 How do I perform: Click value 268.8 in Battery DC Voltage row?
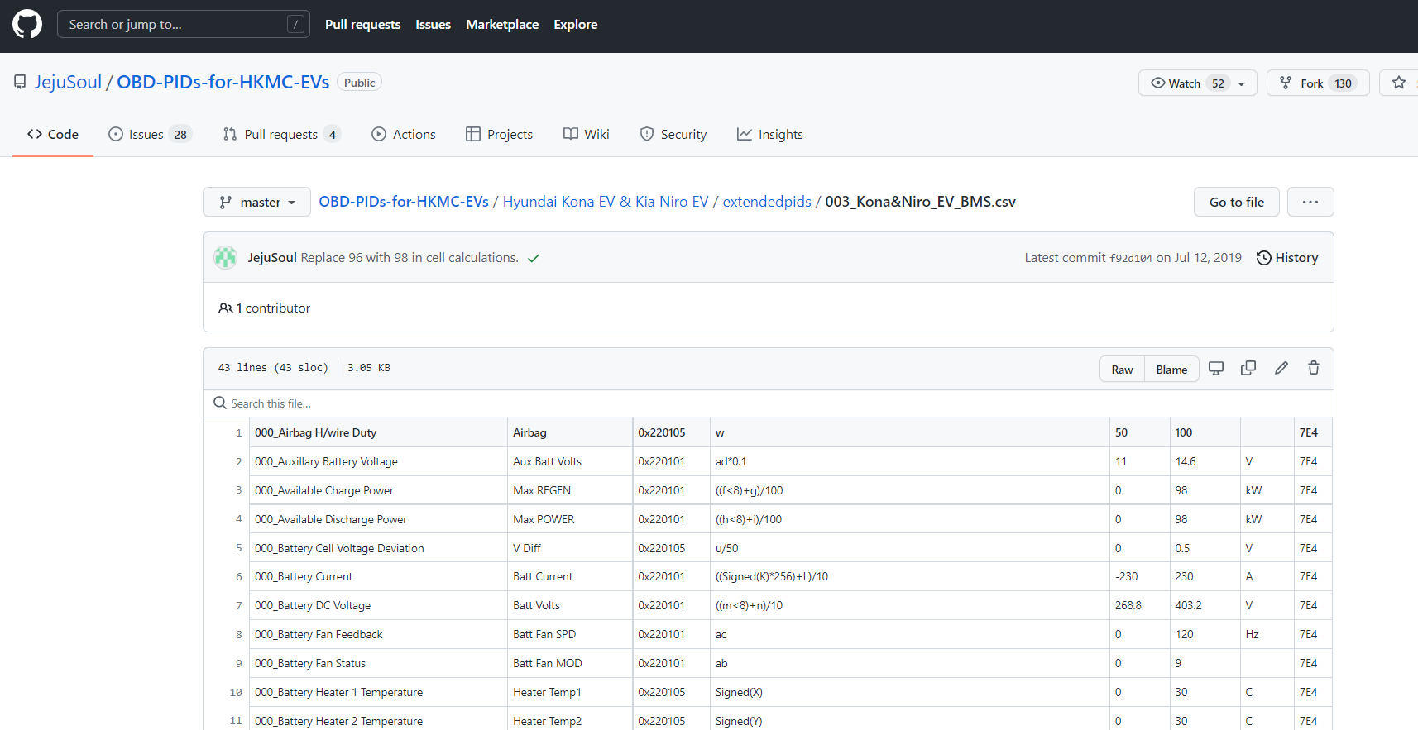click(x=1140, y=605)
